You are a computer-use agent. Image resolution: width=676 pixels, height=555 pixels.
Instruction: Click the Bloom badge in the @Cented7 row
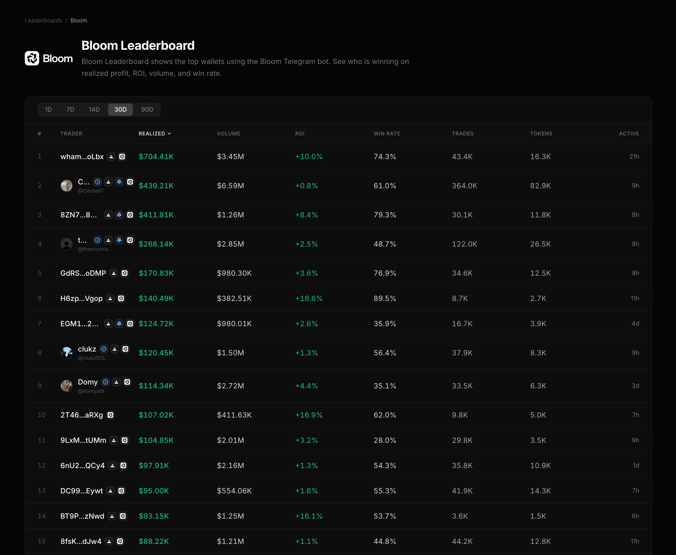click(x=130, y=182)
